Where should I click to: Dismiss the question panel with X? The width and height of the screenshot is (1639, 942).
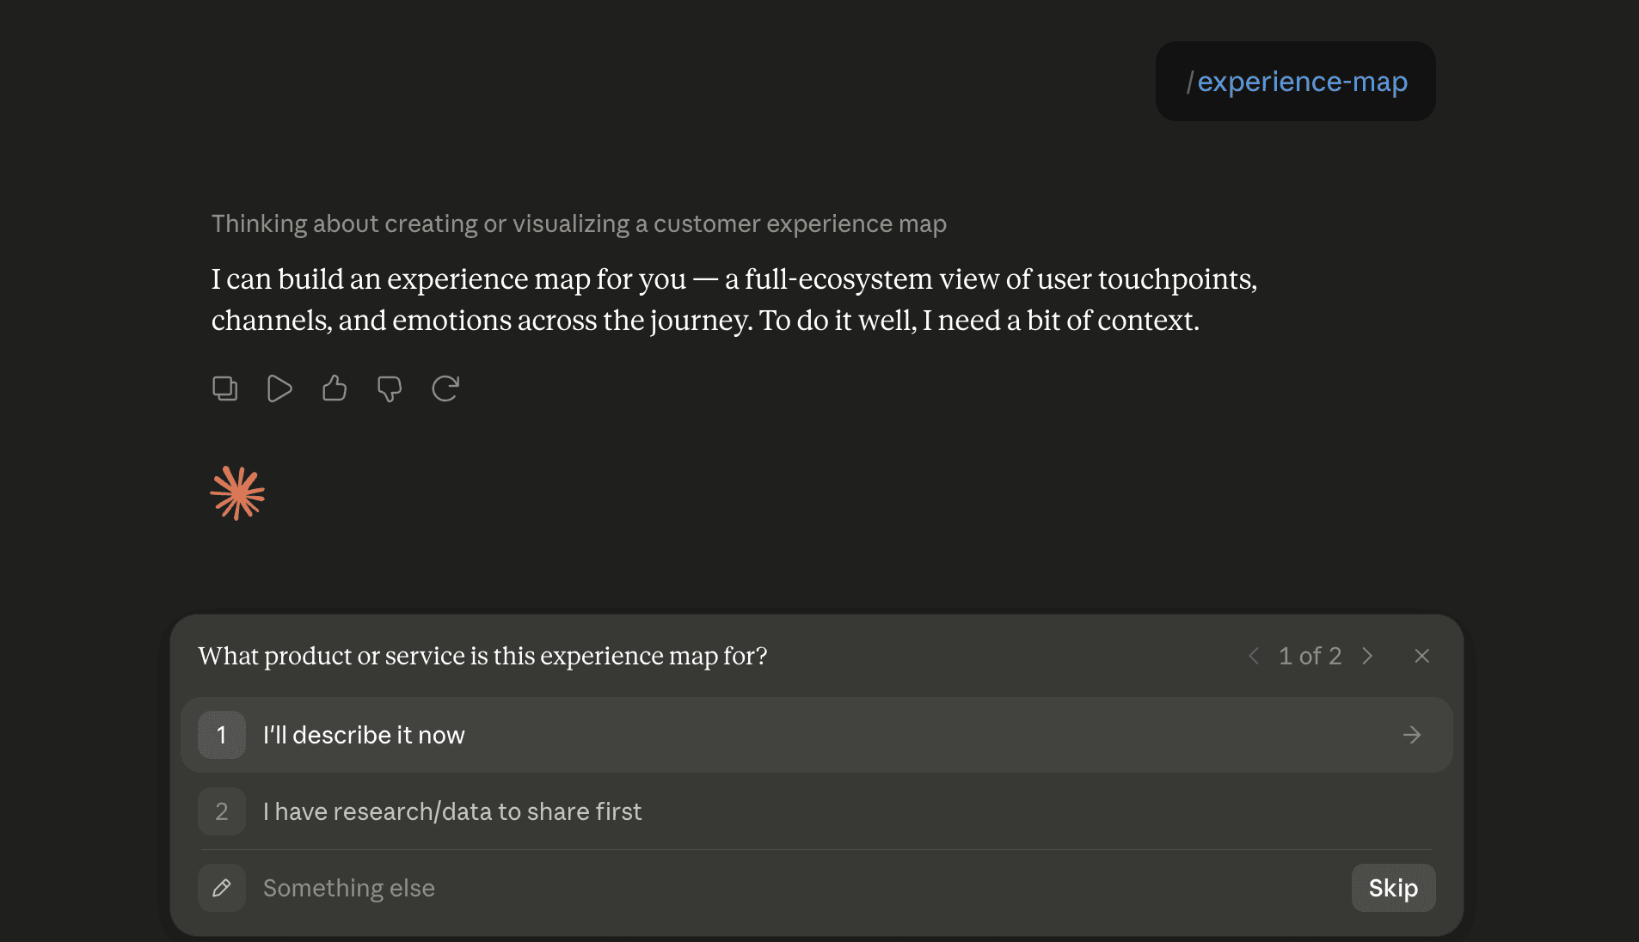tap(1422, 656)
